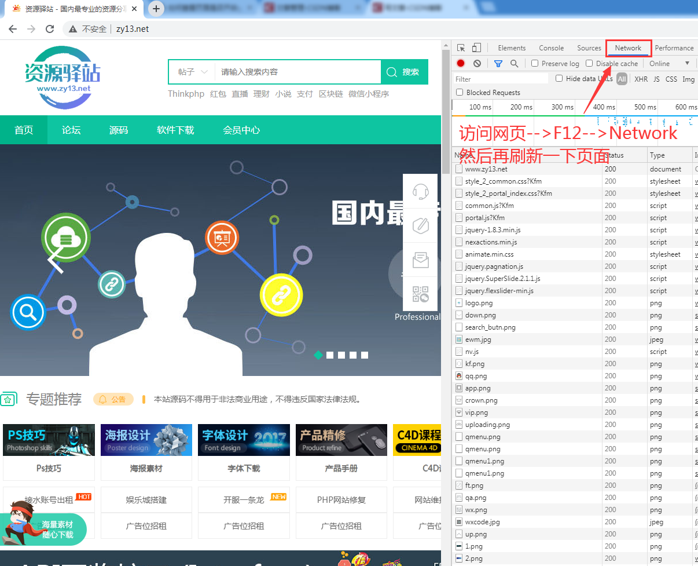Open the 会员中心 navigation menu item
The width and height of the screenshot is (698, 566).
pyautogui.click(x=241, y=130)
